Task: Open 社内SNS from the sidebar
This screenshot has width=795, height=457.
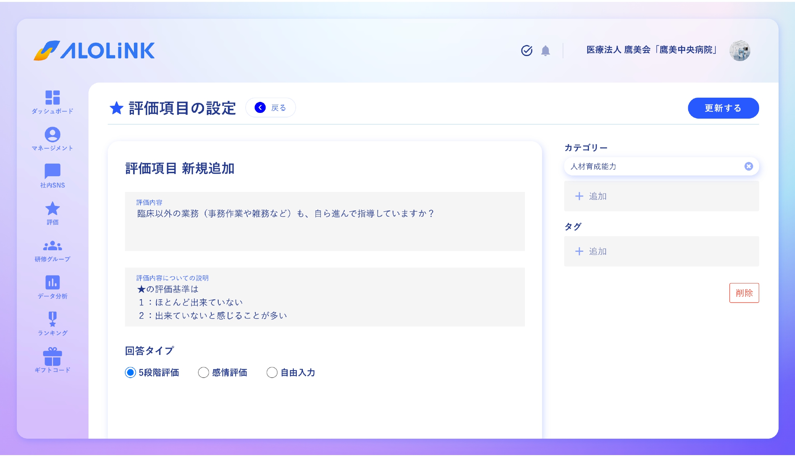Action: [x=52, y=175]
